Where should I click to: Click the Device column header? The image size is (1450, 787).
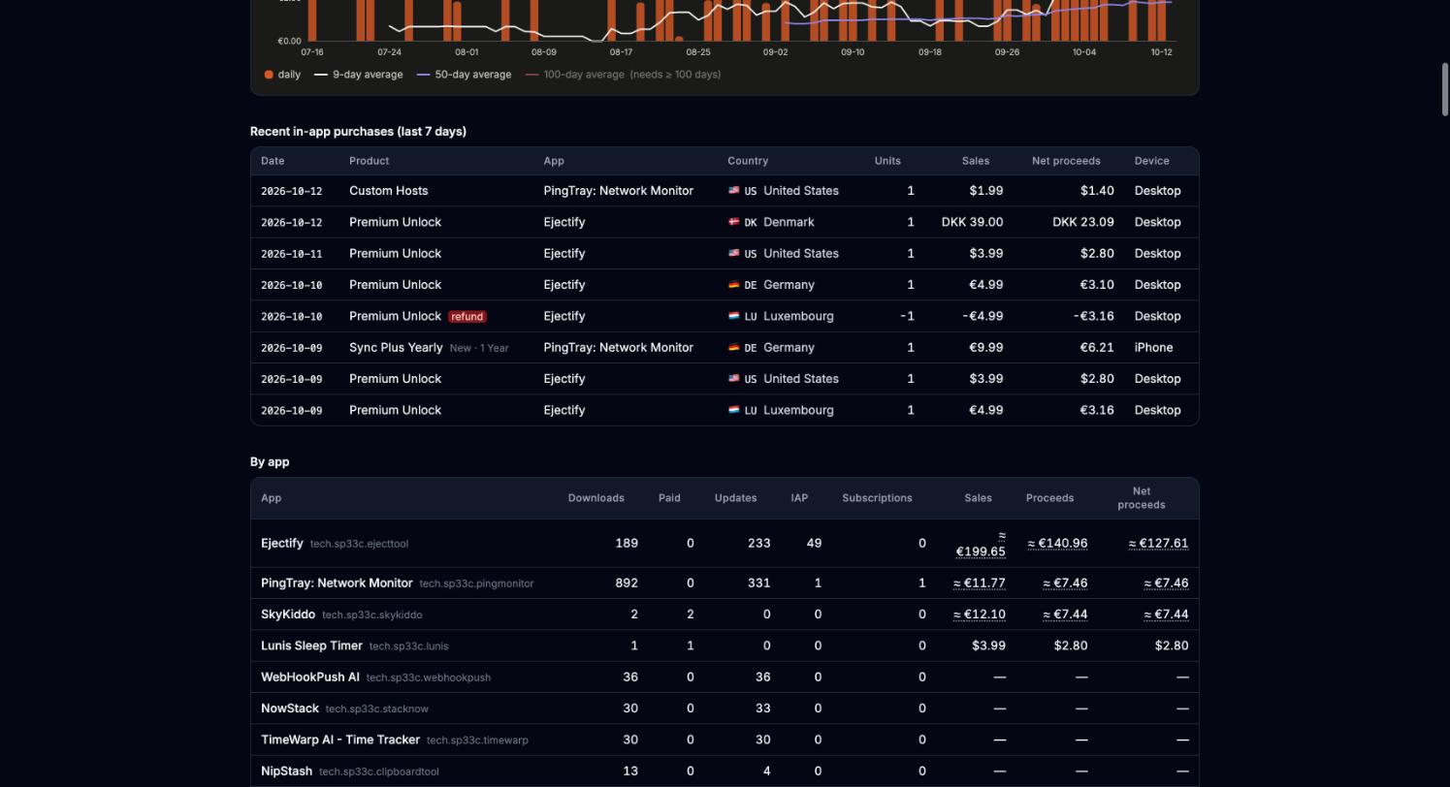point(1152,161)
